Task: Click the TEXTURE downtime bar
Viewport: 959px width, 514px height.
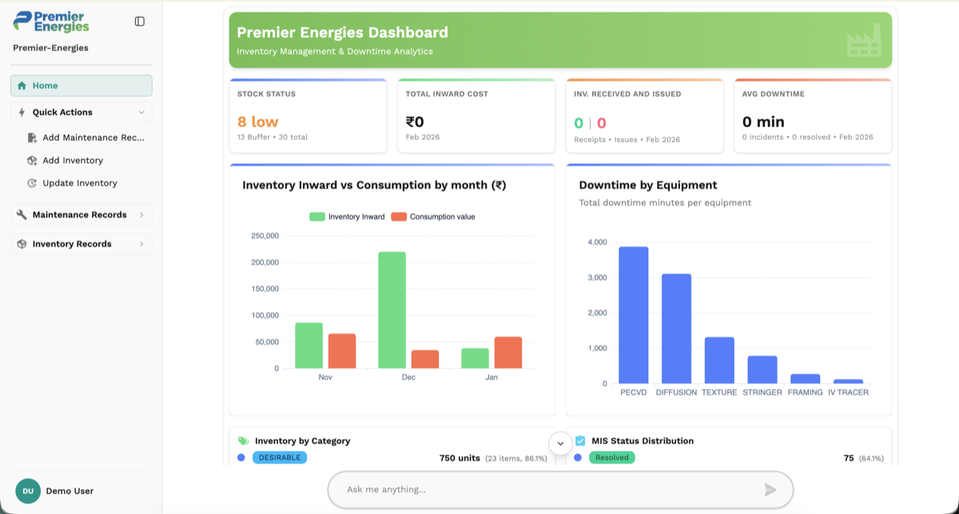Action: click(719, 361)
